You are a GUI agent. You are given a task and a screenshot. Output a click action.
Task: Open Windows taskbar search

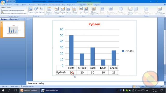pos(9,90)
